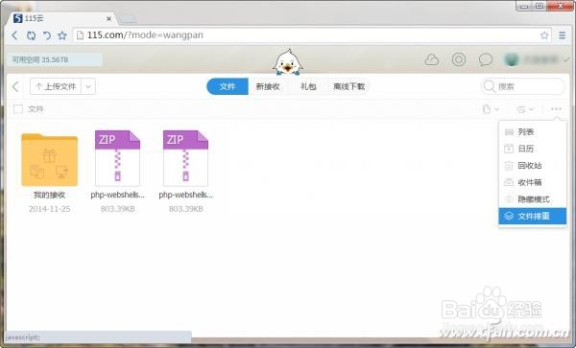Screen dimensions: 576x348
Task: Select 文件排重 from the menu
Action: pyautogui.click(x=532, y=216)
